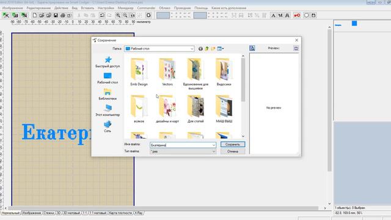Click the Сохранить button
The image size is (391, 220).
[x=233, y=144]
